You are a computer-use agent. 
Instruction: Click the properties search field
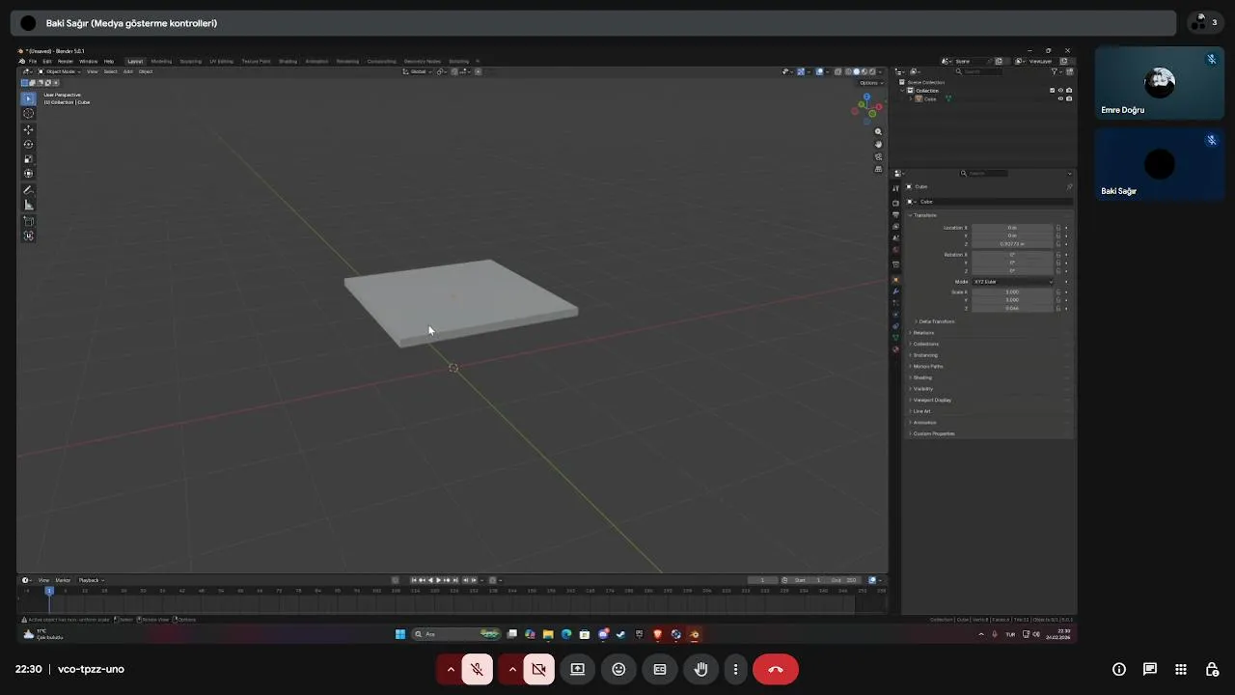coord(984,174)
